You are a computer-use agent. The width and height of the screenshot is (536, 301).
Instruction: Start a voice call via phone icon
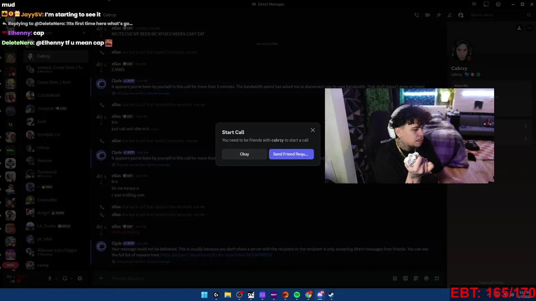(417, 15)
